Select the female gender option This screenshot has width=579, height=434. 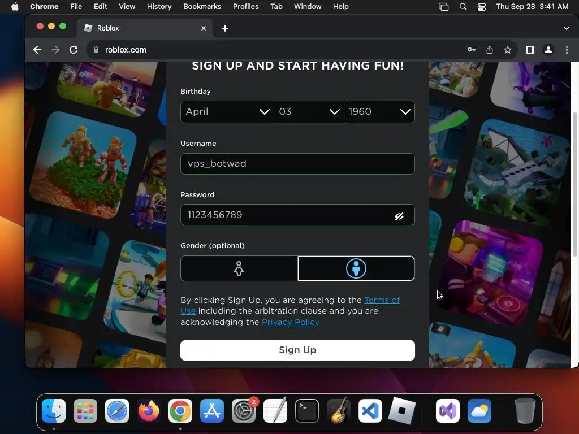(239, 268)
